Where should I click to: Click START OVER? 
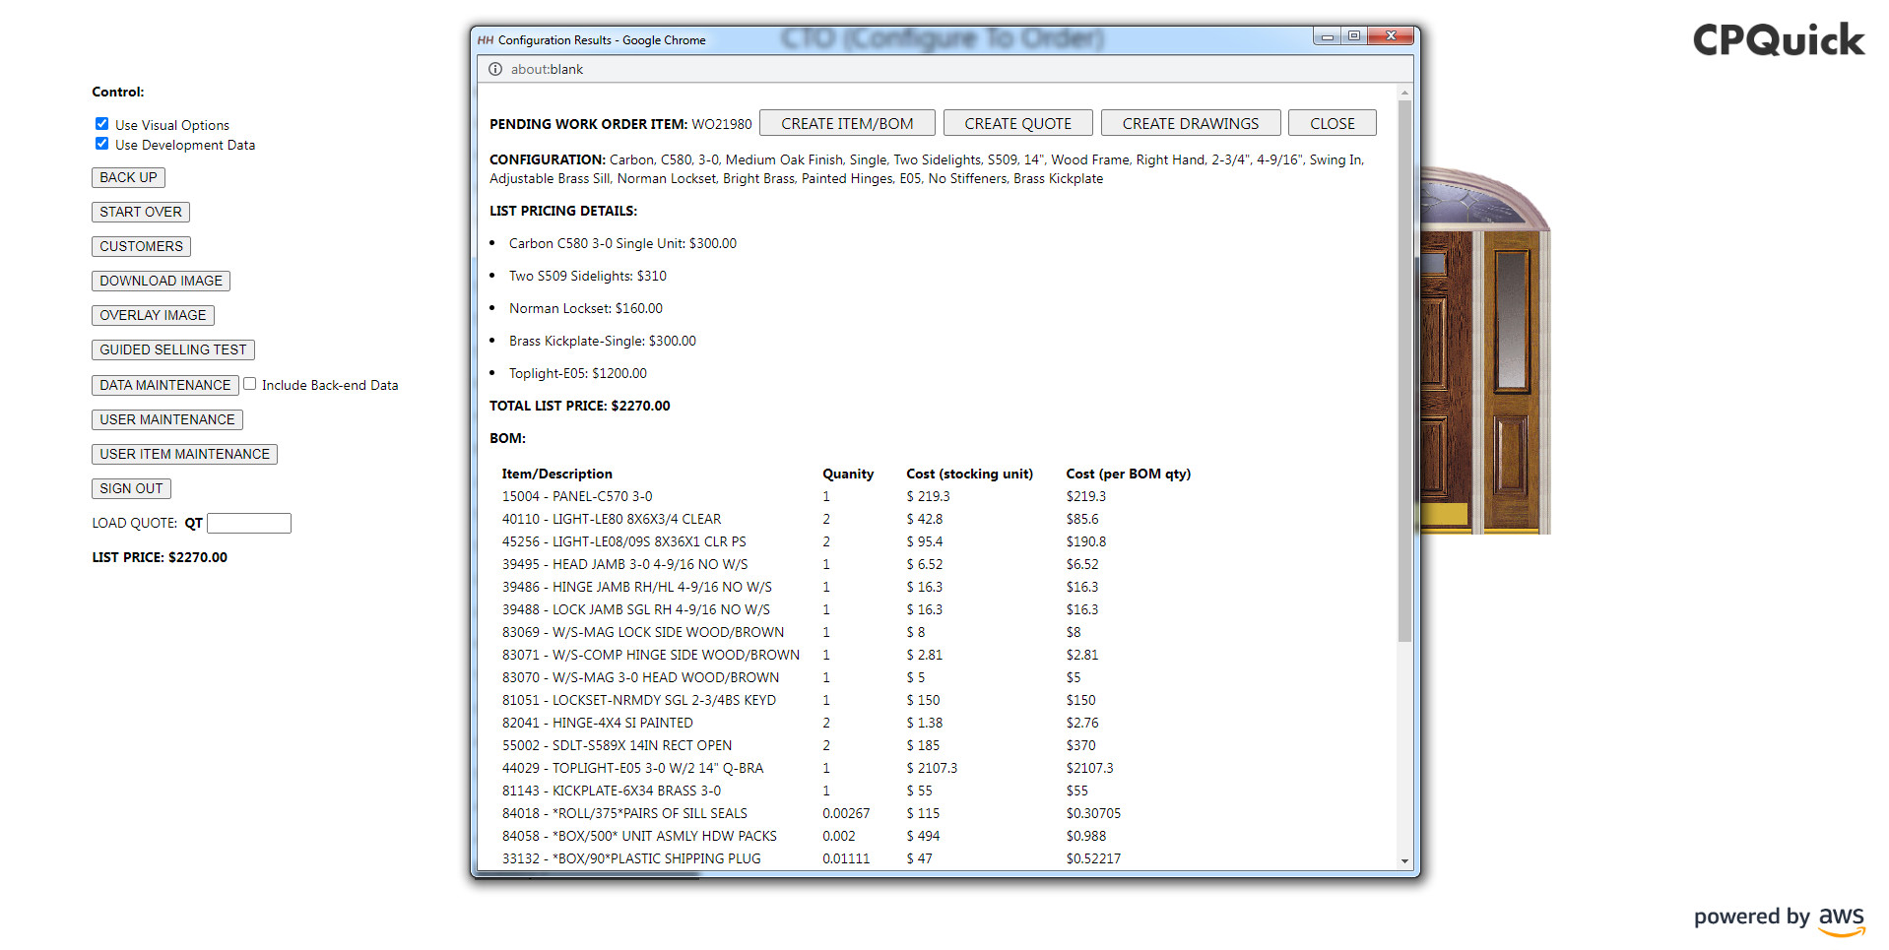(x=140, y=212)
